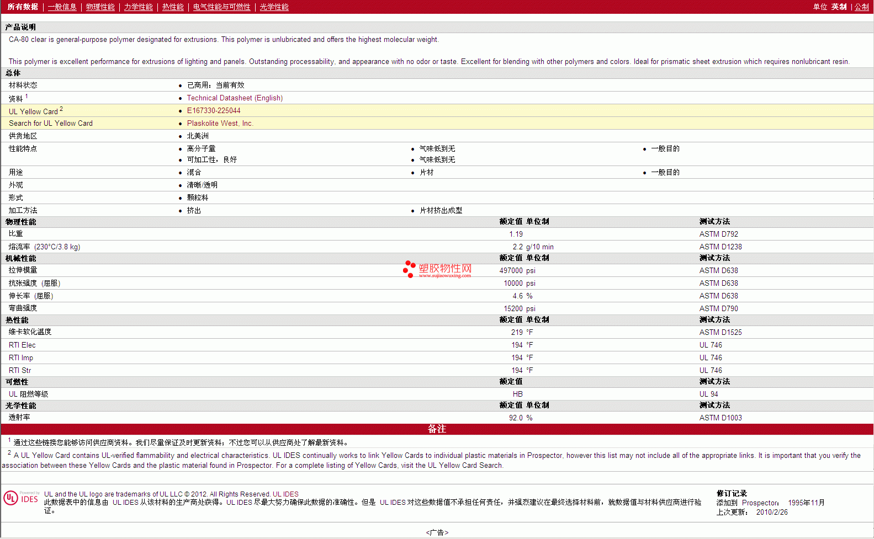Image resolution: width=874 pixels, height=539 pixels.
Task: Click the RTI Elec row label
Action: (22, 345)
